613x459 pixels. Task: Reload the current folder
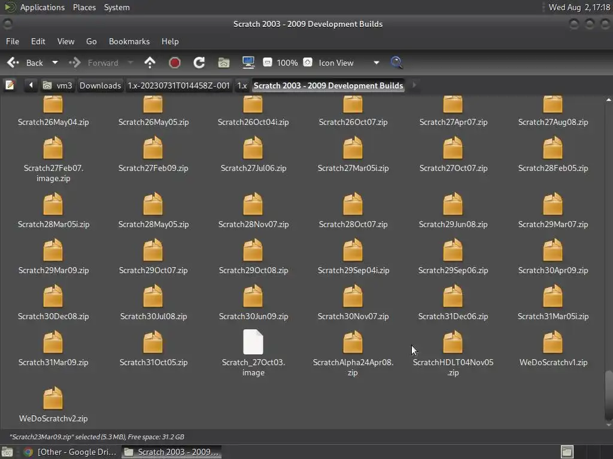click(199, 62)
